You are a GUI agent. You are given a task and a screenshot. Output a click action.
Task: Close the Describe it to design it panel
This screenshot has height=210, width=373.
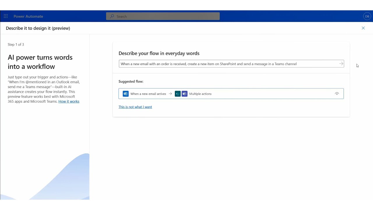click(363, 28)
